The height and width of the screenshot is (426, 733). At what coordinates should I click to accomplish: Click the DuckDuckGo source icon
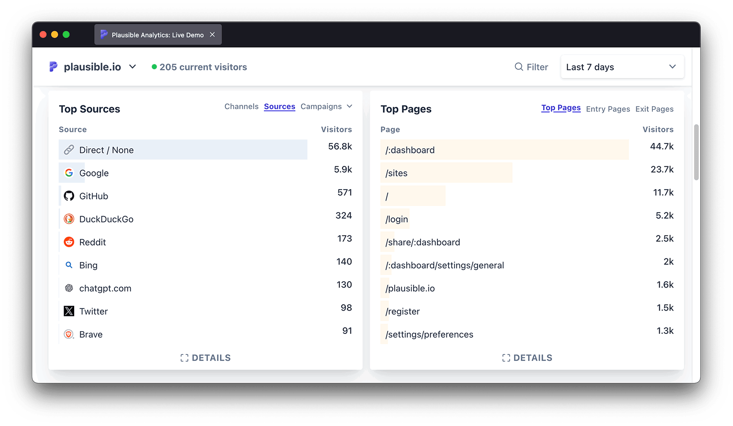(x=69, y=219)
